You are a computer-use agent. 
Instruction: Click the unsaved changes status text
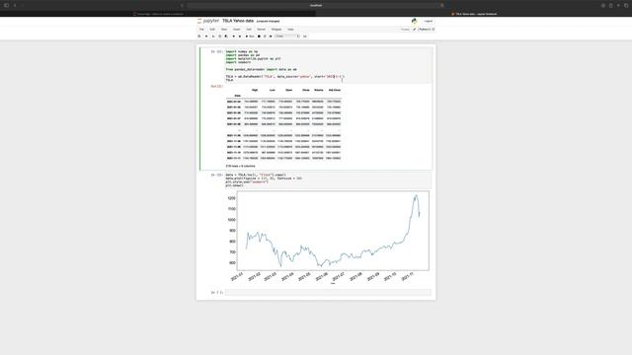(268, 21)
